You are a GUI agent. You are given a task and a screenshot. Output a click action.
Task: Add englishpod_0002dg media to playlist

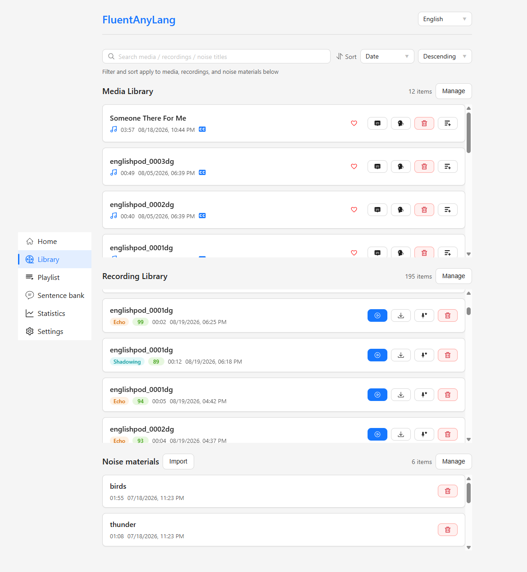point(448,210)
